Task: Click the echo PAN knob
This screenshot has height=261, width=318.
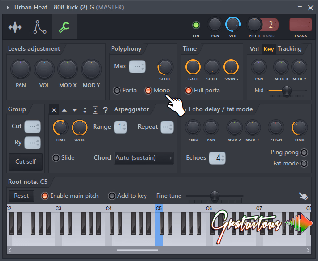Action: pyautogui.click(x=211, y=127)
